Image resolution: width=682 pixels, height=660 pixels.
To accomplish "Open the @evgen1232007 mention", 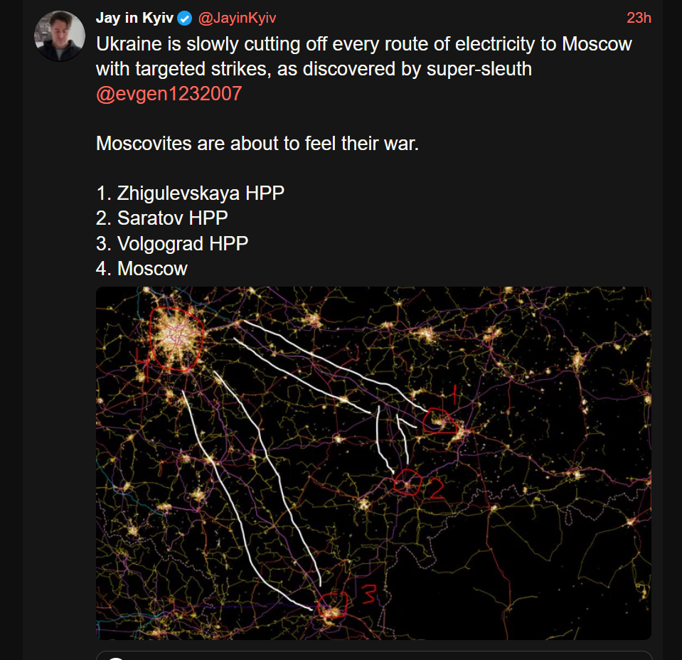I will point(169,94).
